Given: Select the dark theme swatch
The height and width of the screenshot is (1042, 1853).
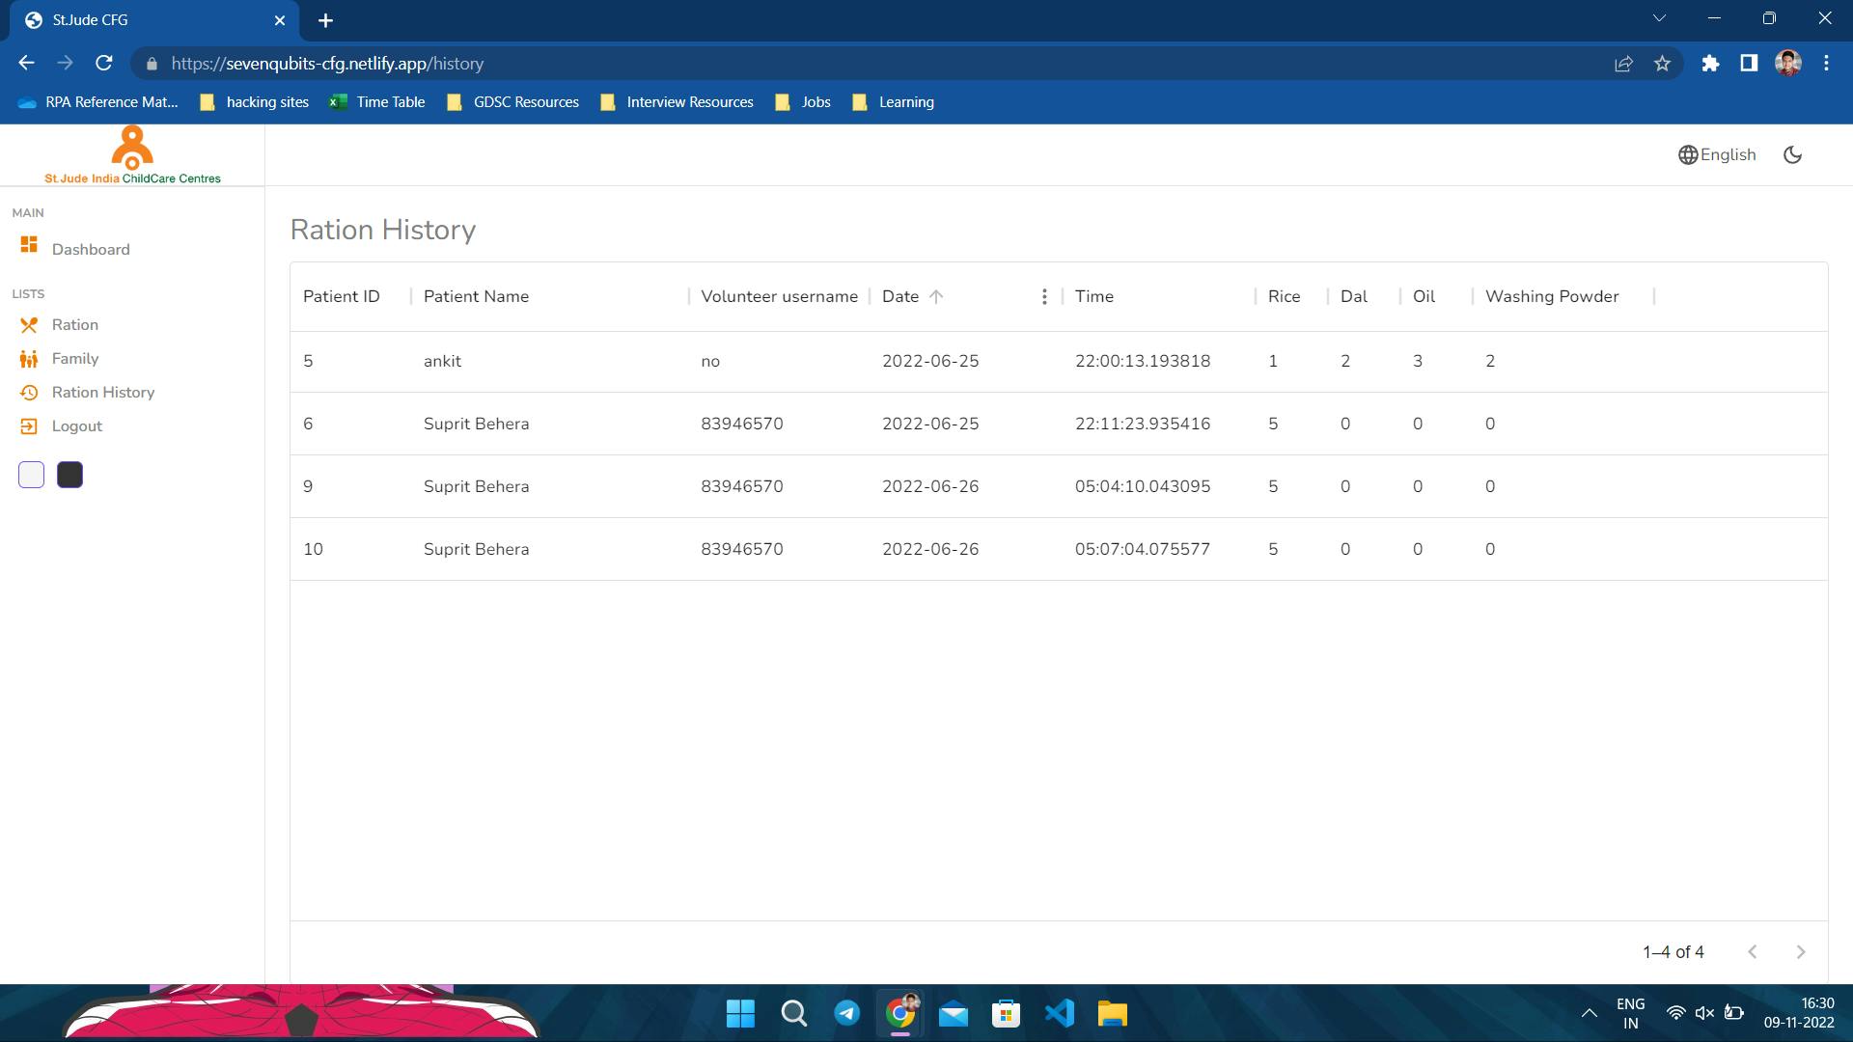Looking at the screenshot, I should [x=70, y=475].
